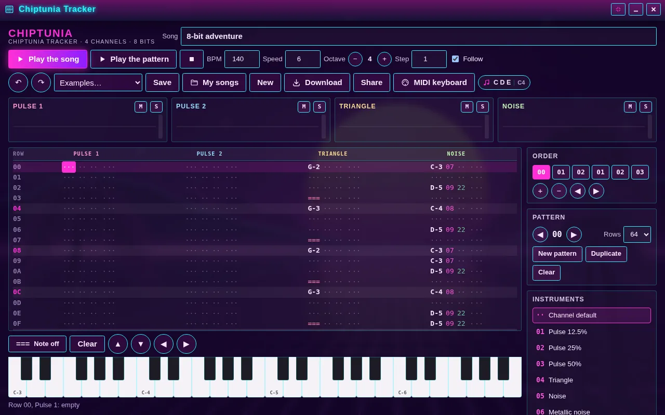Open the compact view icon in title bar
665x415 pixels.
pyautogui.click(x=618, y=9)
